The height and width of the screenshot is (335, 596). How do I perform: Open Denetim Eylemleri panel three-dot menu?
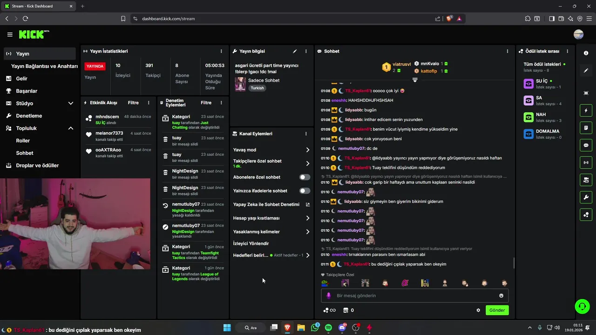tap(221, 103)
